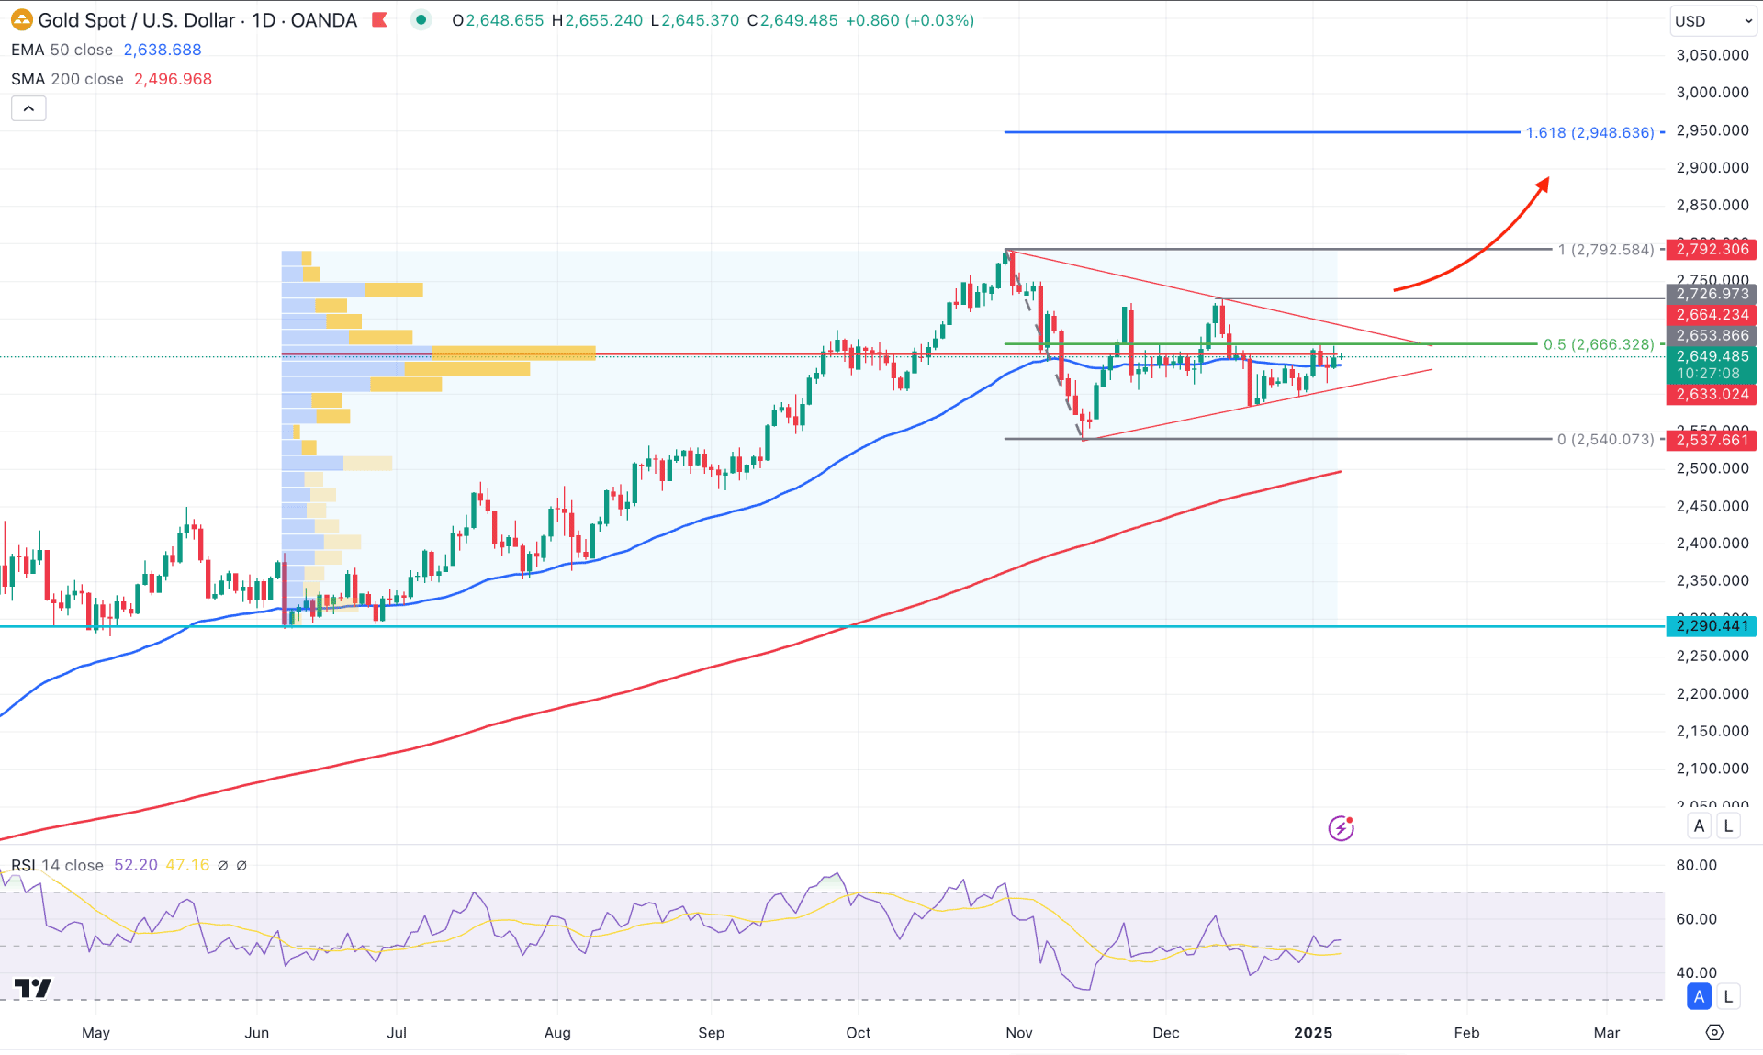Toggle auto scale A on RSI pane
This screenshot has width=1763, height=1055.
point(1699,996)
